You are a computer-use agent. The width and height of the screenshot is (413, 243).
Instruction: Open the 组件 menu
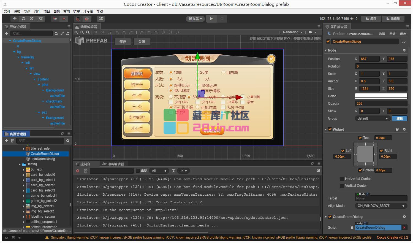point(37,11)
